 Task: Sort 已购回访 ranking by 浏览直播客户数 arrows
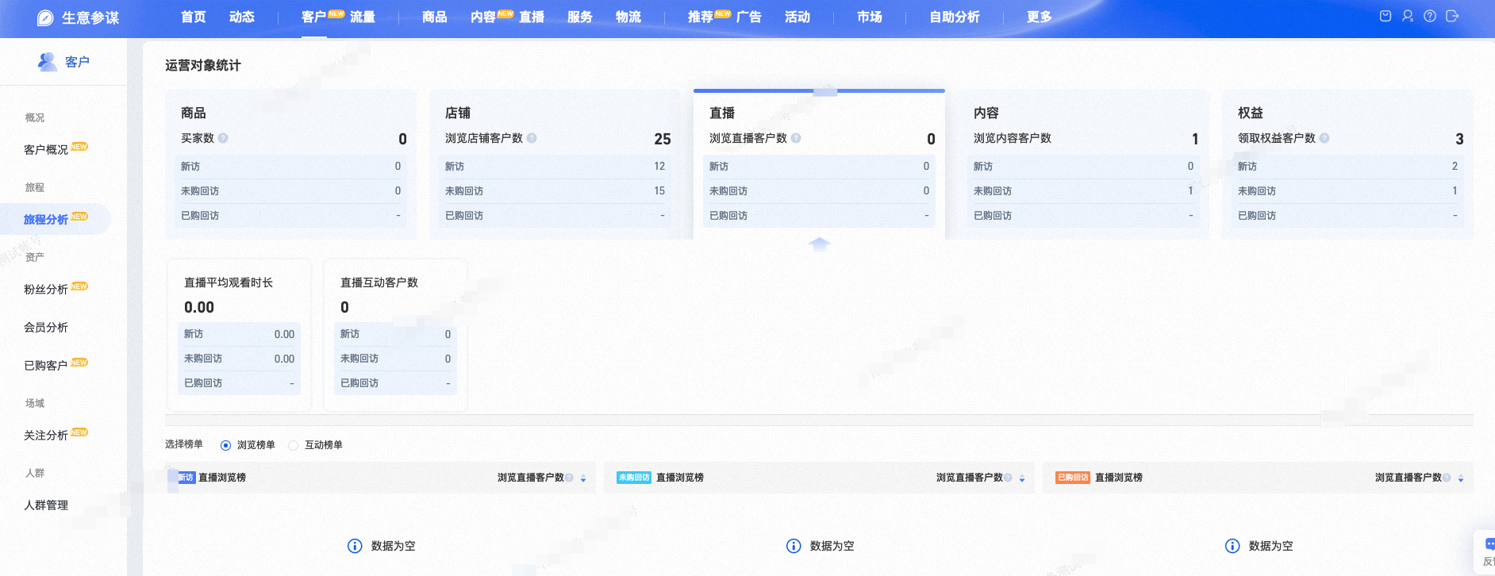[1461, 478]
